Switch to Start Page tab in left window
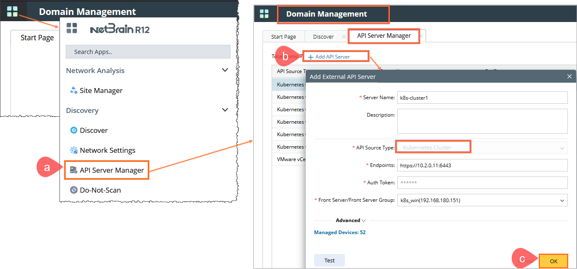This screenshot has height=269, width=577. (x=37, y=38)
